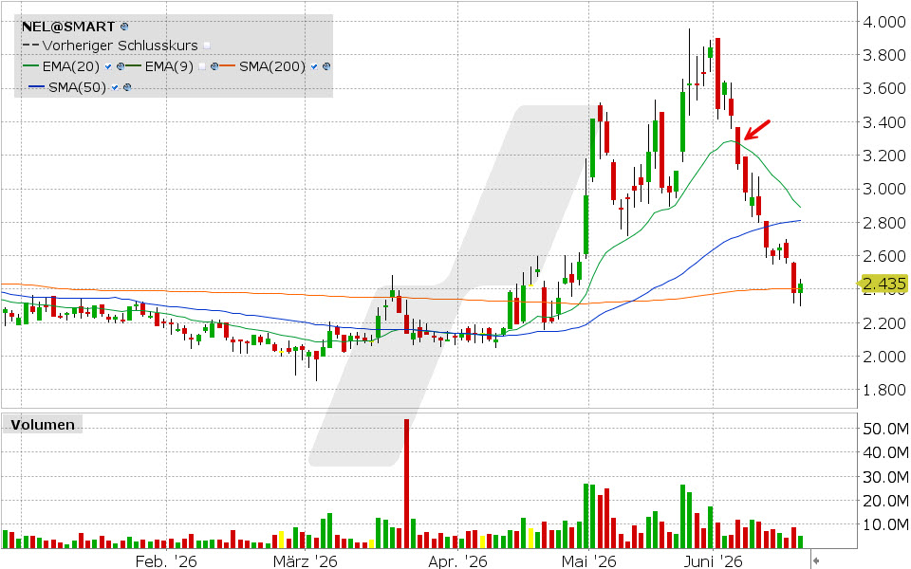Click the 3.000 price axis label

(884, 189)
